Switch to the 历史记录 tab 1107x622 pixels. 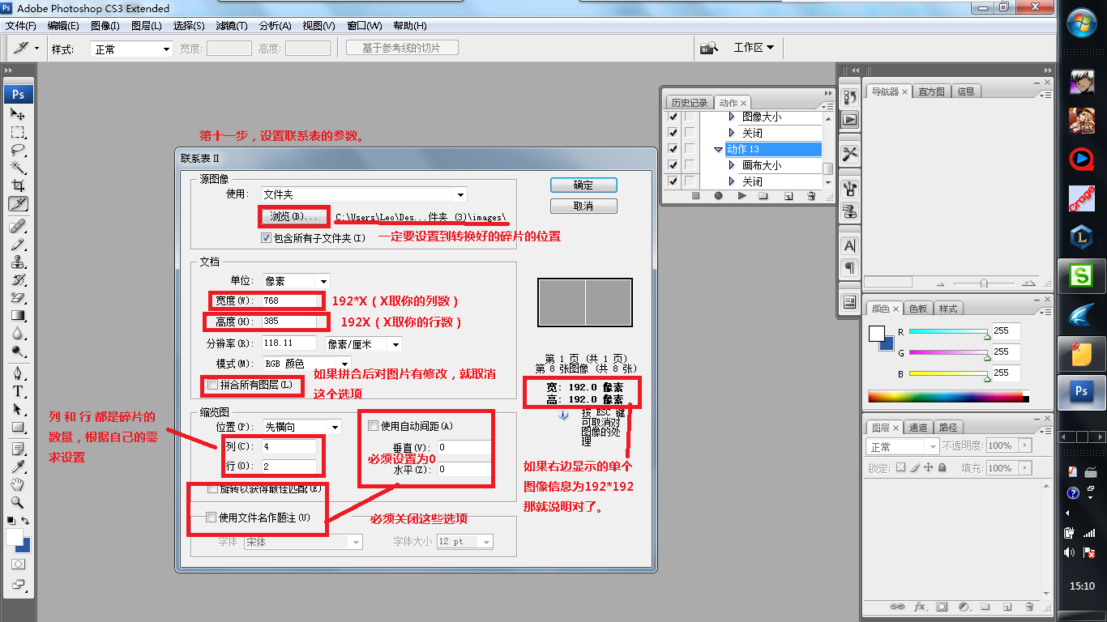point(690,103)
